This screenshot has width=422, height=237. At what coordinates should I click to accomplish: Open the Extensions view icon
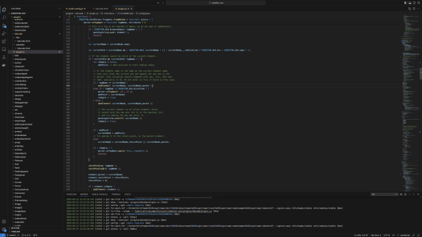pos(4,42)
